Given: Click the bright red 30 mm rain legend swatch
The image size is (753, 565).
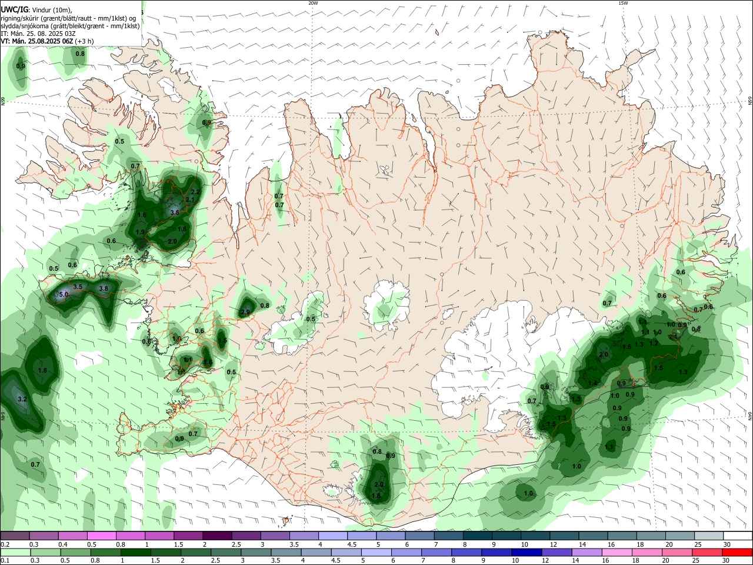Looking at the screenshot, I should 737,553.
